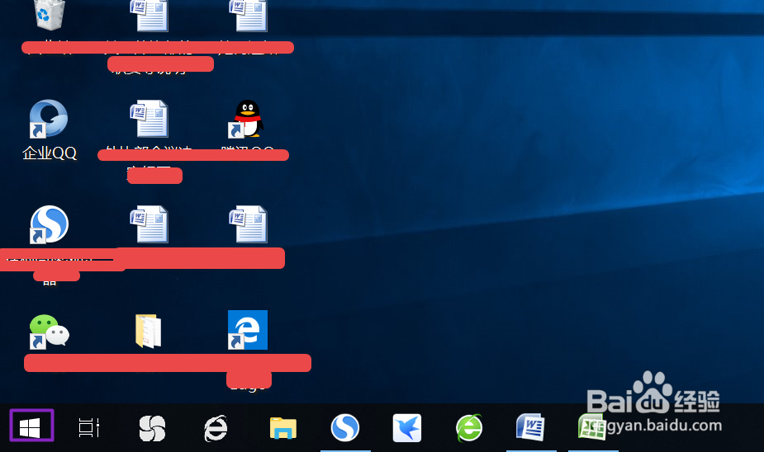
Task: Select the Microsoft Edge desktop shortcut
Action: coord(248,330)
